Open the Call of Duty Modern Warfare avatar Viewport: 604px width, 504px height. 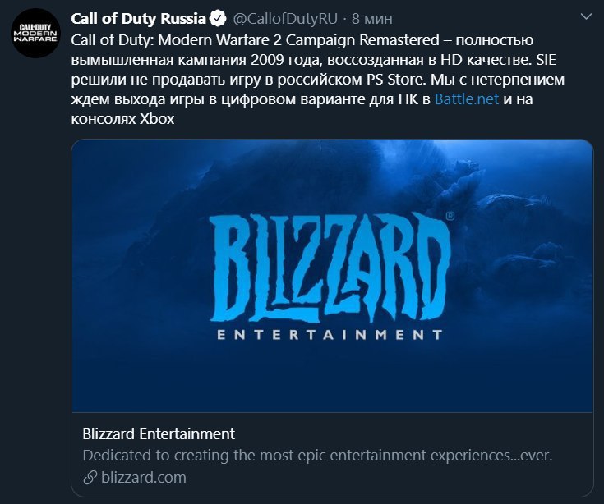(x=36, y=33)
